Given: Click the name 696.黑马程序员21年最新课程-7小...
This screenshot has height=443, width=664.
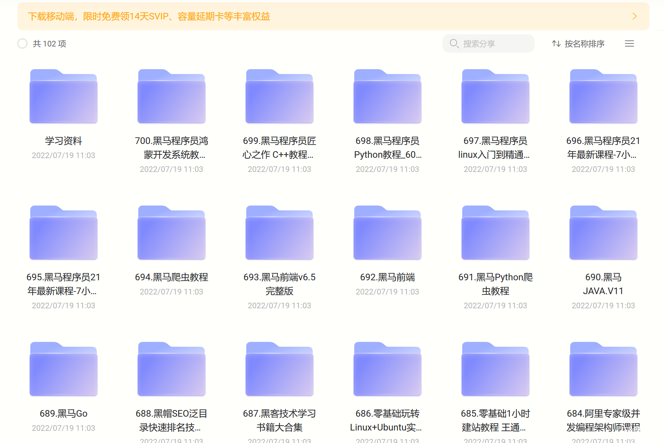Looking at the screenshot, I should point(603,148).
